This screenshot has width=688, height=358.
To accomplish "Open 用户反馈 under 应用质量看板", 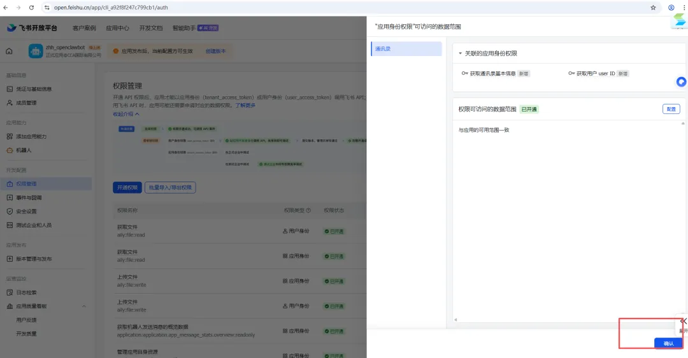I will [x=26, y=320].
